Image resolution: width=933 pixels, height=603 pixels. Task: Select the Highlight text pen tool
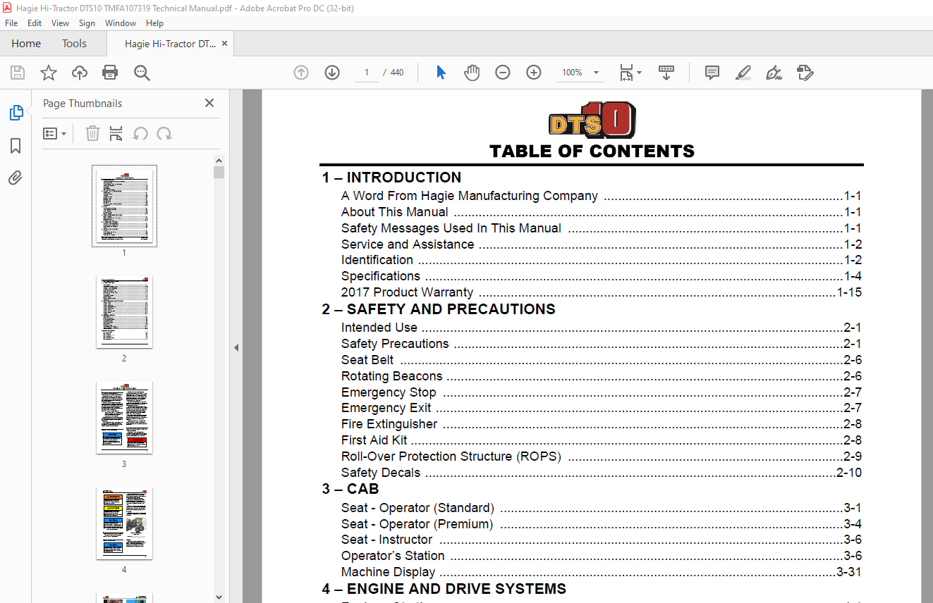pos(743,73)
